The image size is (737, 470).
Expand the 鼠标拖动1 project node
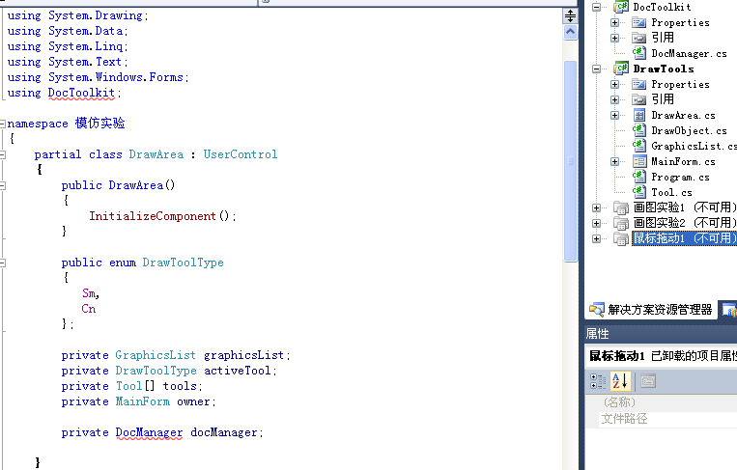click(x=597, y=239)
